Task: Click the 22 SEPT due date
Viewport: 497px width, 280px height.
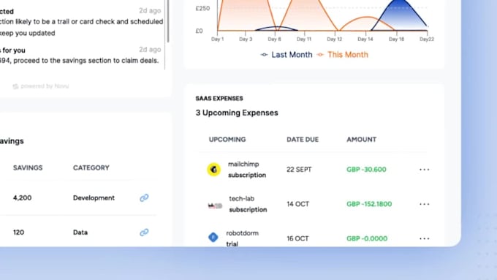Action: (x=299, y=170)
